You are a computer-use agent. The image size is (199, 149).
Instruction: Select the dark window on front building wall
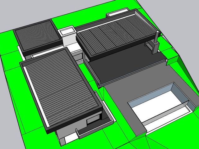point(93,119)
